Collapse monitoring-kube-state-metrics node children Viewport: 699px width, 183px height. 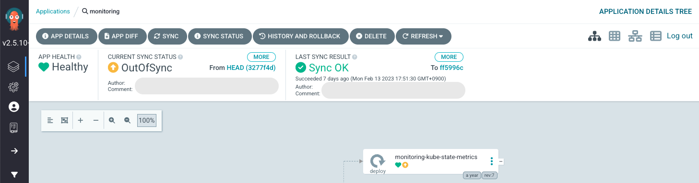501,161
